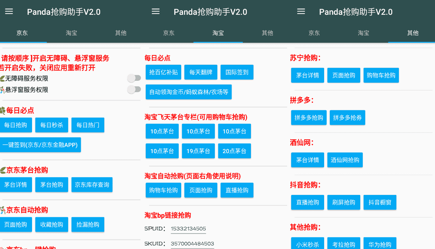
Task: Choose the 19点茅台 button
Action: pyautogui.click(x=198, y=151)
